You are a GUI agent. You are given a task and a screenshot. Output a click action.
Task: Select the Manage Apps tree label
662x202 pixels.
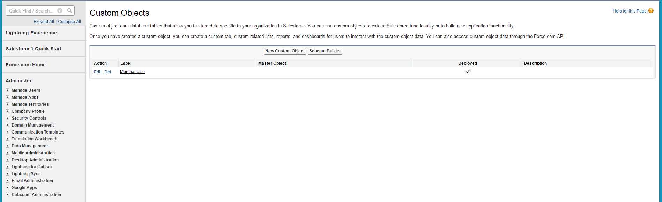coord(25,97)
